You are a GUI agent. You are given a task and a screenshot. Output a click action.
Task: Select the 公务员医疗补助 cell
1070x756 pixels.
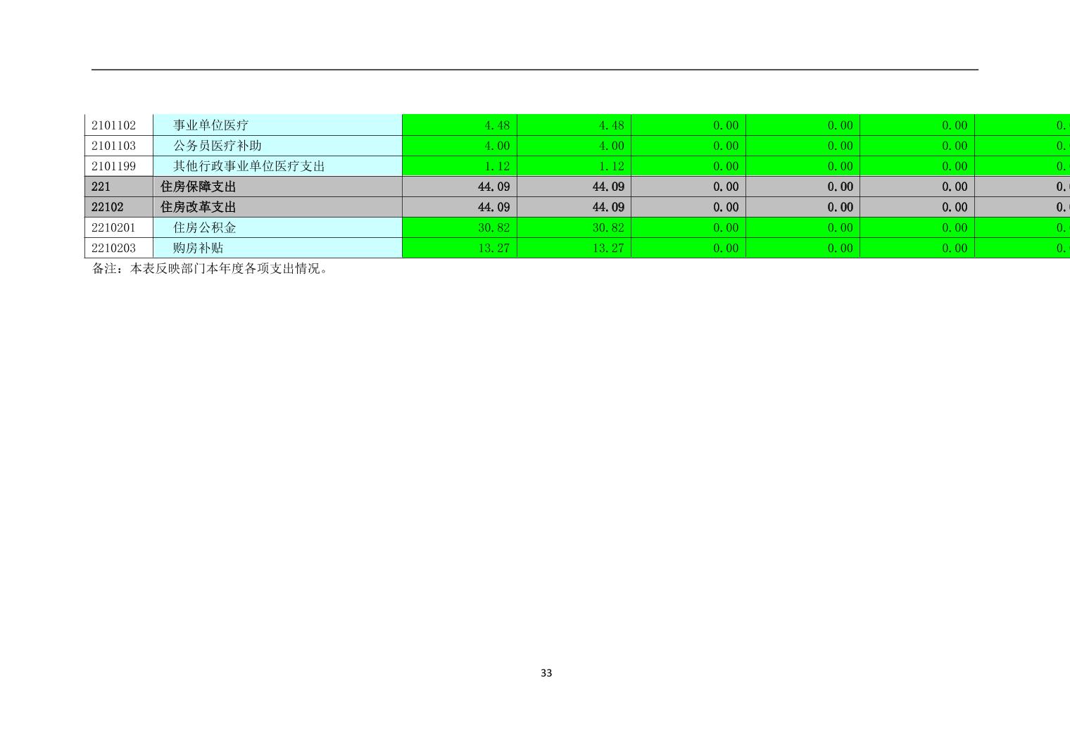[x=218, y=146]
